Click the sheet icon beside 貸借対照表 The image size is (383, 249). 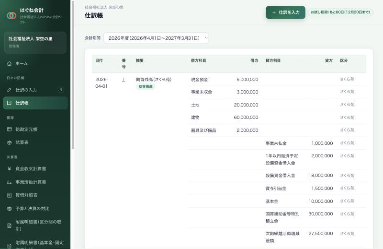click(9, 195)
